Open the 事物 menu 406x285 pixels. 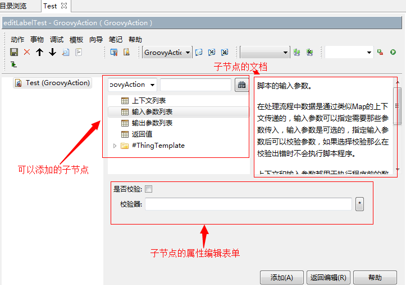coord(37,40)
